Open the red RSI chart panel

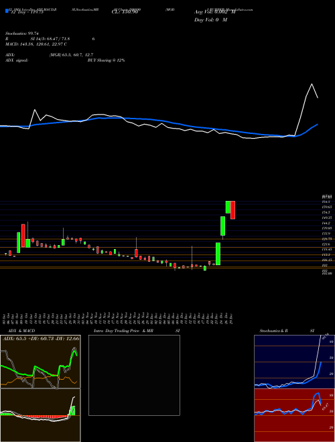294,415
